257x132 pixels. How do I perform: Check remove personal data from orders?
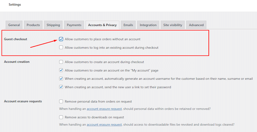point(61,102)
